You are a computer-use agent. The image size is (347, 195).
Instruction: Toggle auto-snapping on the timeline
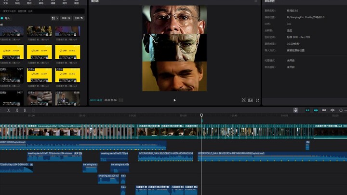[x=316, y=110]
